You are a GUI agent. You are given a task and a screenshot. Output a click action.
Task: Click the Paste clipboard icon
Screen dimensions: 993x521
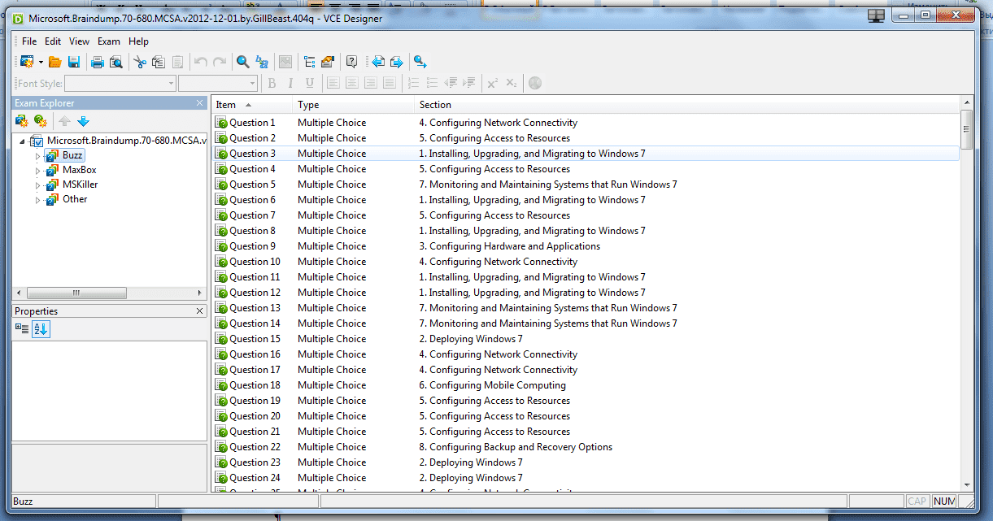click(x=176, y=62)
